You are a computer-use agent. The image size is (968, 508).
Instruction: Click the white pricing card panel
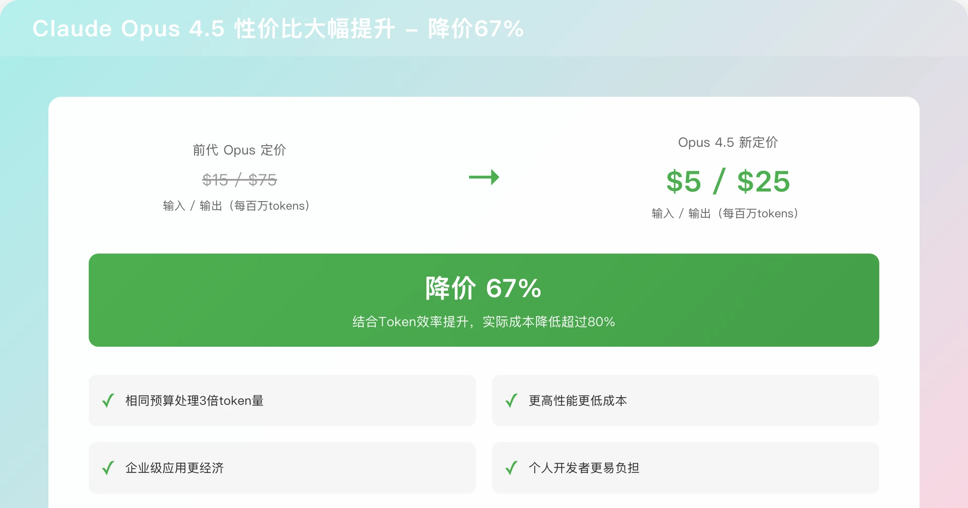pos(484,237)
